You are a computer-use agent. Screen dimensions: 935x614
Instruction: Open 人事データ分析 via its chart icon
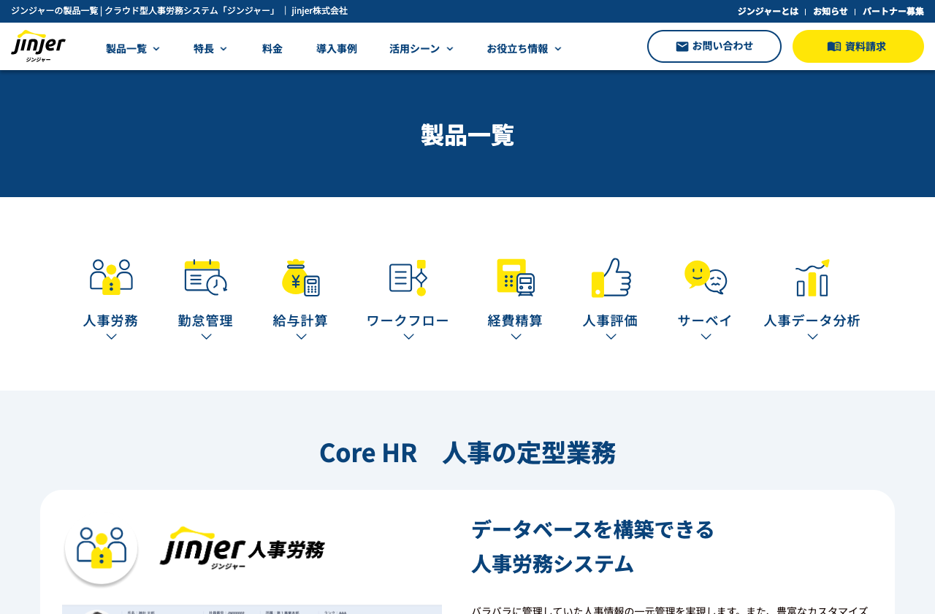pyautogui.click(x=812, y=276)
